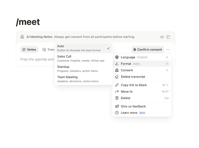This screenshot has width=199, height=148.
Task: Select the Auto format option
Action: click(84, 48)
